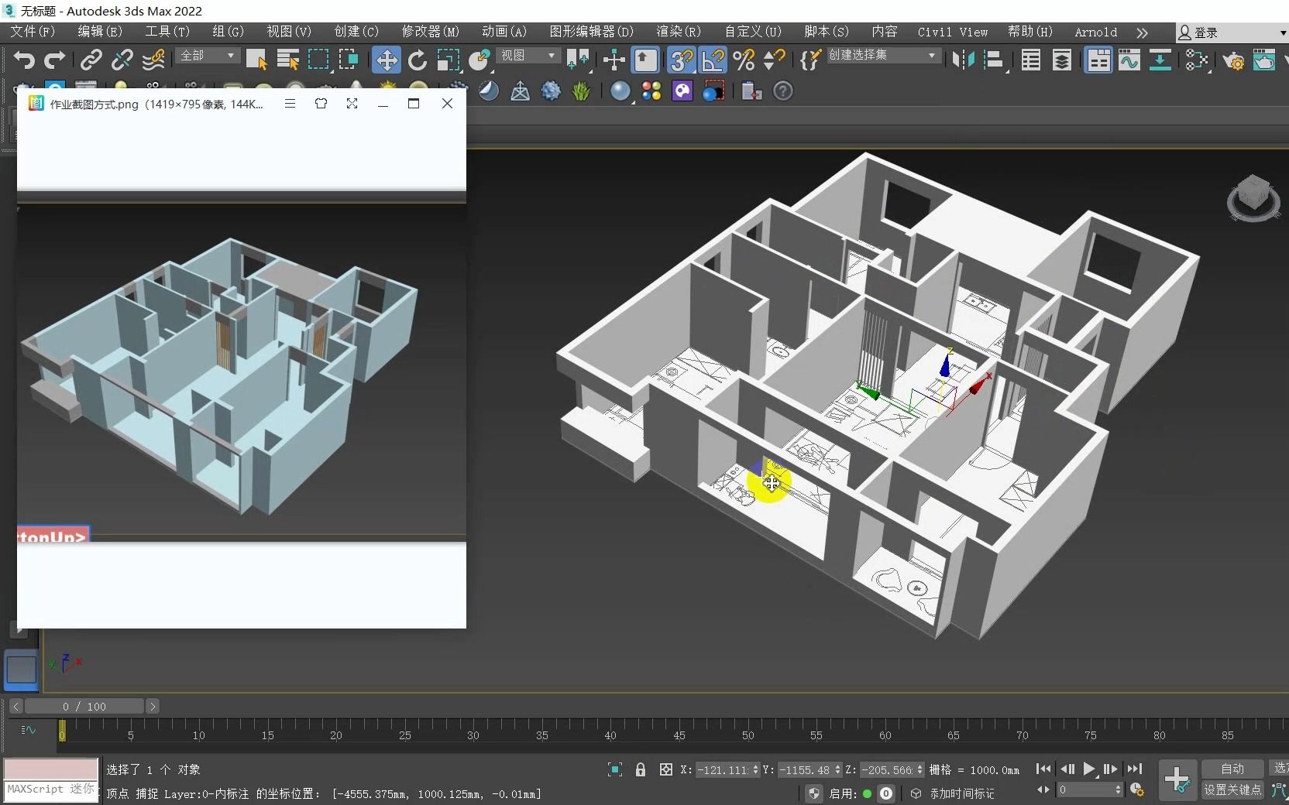Toggle 自动 Auto Key animation mode
The height and width of the screenshot is (805, 1289).
pos(1232,769)
